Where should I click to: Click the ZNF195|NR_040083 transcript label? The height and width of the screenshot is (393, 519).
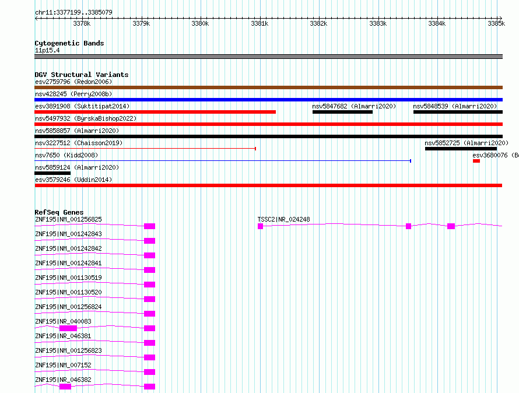pyautogui.click(x=63, y=321)
